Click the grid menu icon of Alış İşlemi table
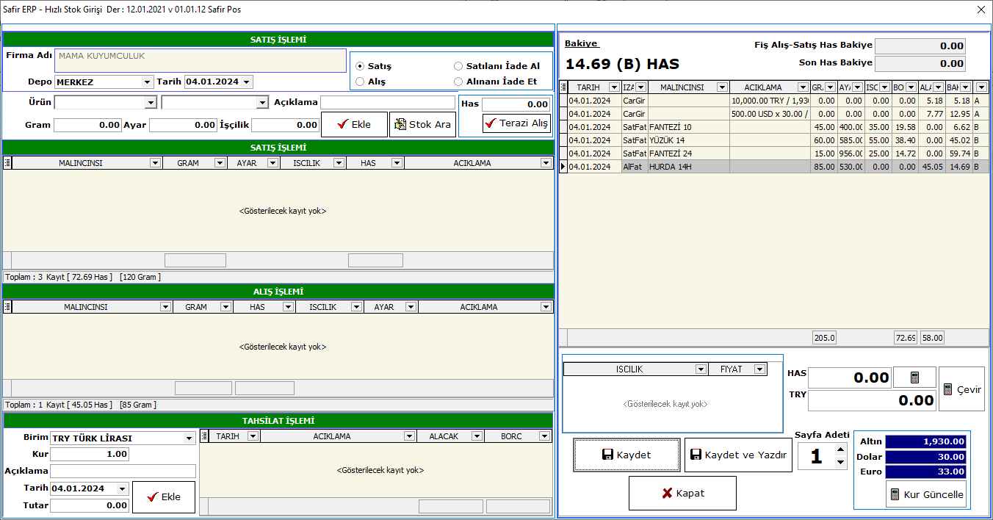Viewport: 993px width, 520px height. point(7,307)
